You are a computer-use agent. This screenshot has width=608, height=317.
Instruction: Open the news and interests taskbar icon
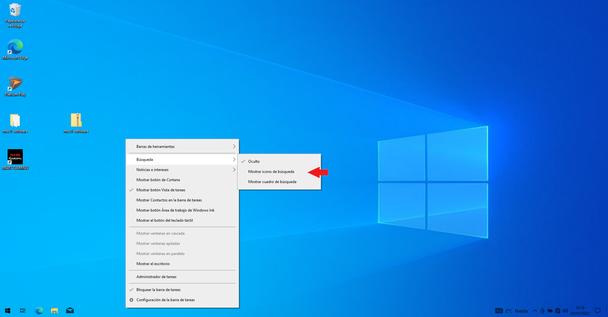[x=499, y=311]
